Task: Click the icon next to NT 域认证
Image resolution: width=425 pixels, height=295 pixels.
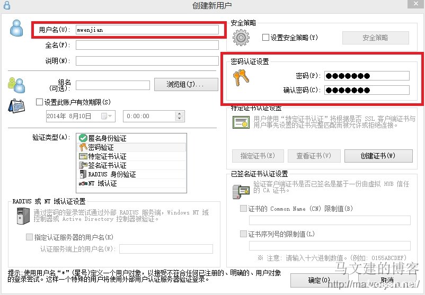Action: 83,184
